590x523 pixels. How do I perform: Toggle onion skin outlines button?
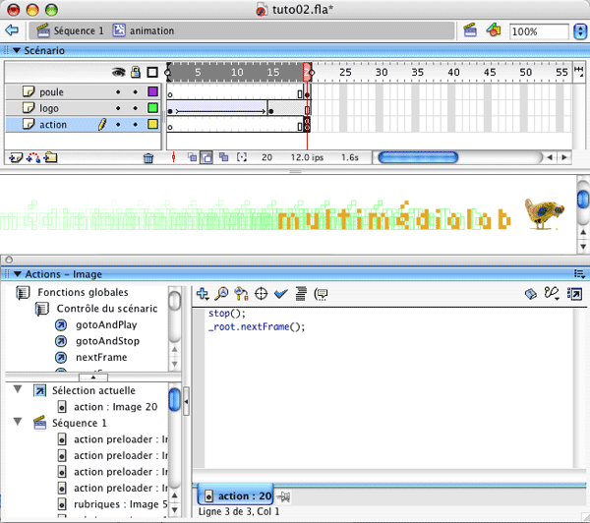pyautogui.click(x=206, y=157)
